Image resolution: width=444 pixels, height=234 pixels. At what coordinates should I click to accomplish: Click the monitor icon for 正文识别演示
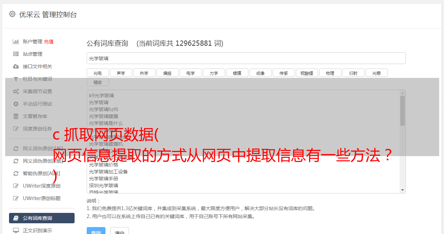tap(16, 230)
